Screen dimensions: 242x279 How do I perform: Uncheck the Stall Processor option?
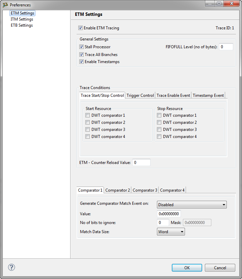coord(82,47)
